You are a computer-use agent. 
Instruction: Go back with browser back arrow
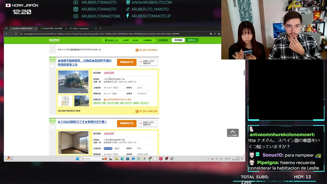point(7,34)
